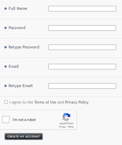Viewport: 122px width, 145px height.
Task: Click the blue bullet beside Full Name
Action: point(6,8)
